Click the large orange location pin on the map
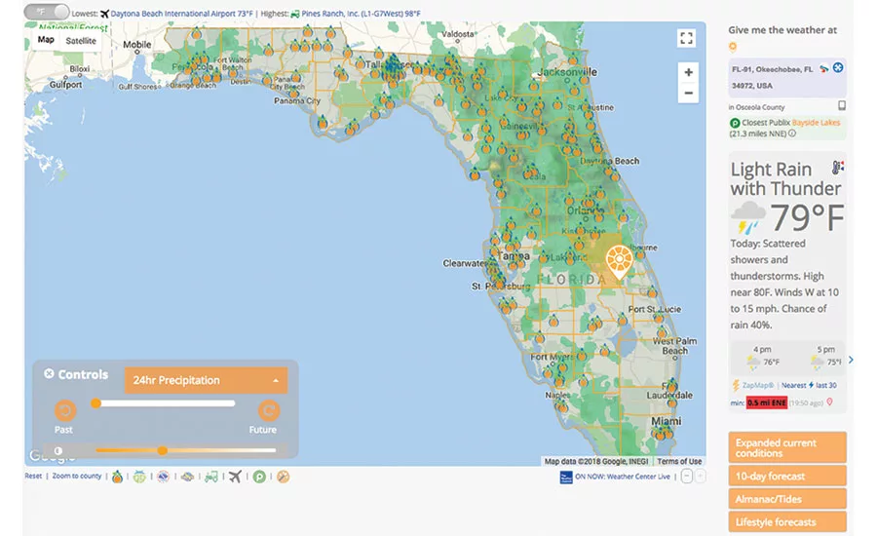 [619, 262]
